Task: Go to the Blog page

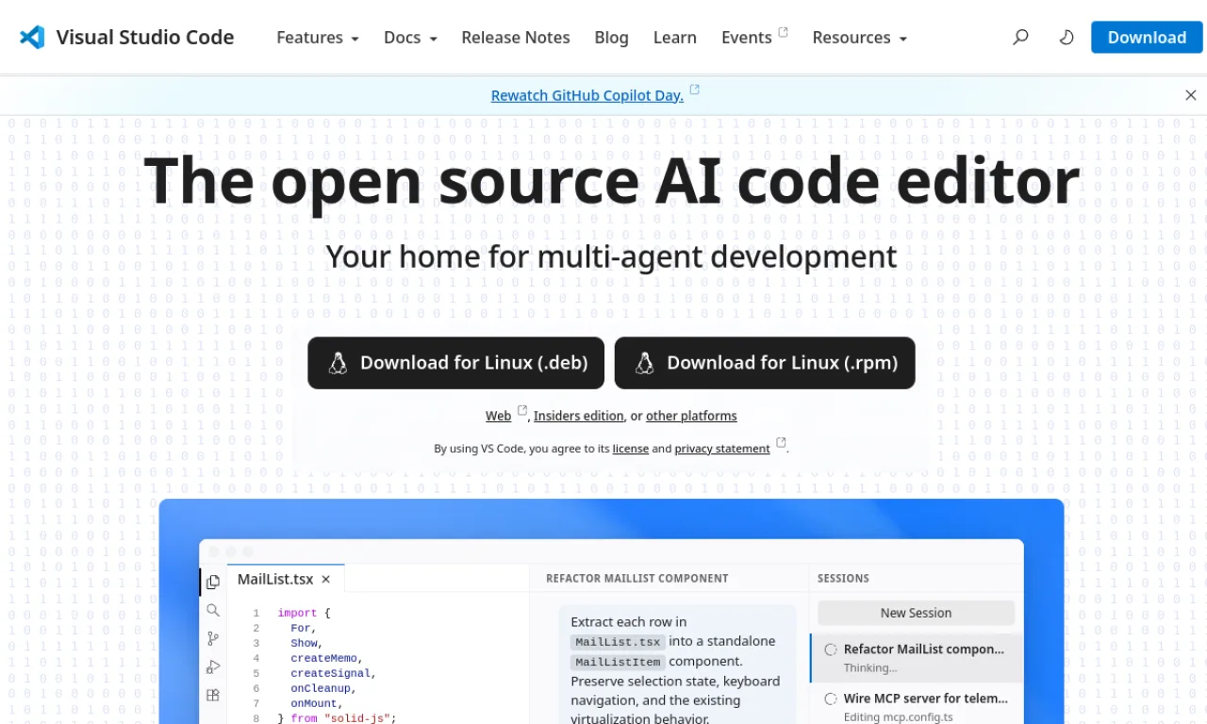Action: (611, 38)
